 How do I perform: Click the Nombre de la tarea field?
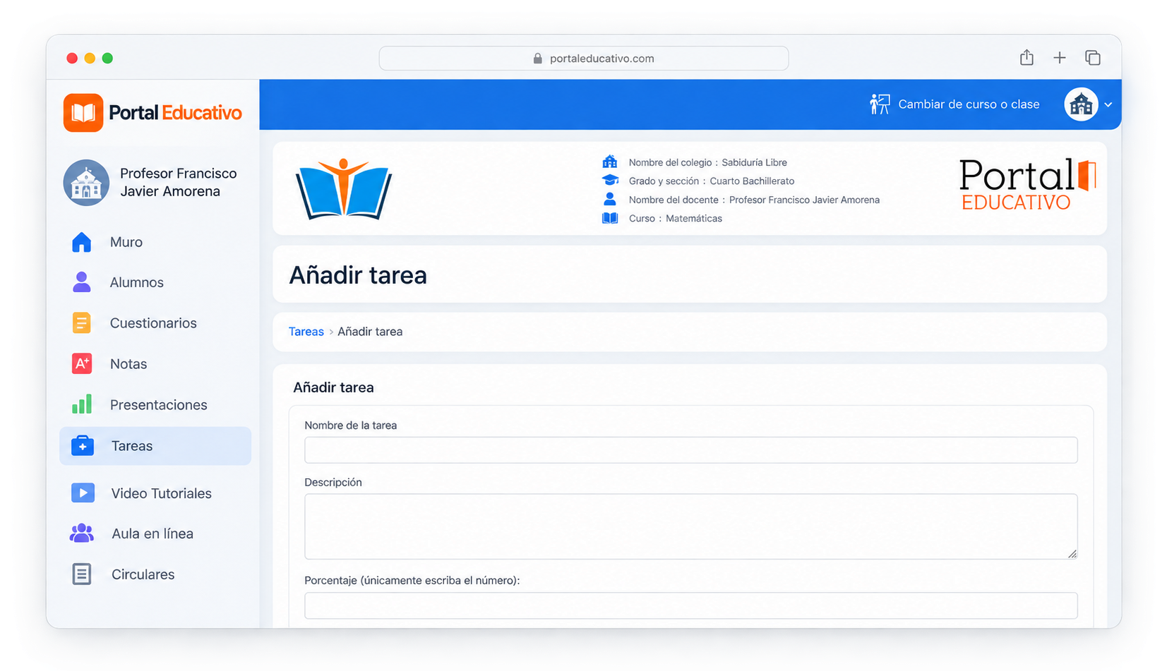690,450
